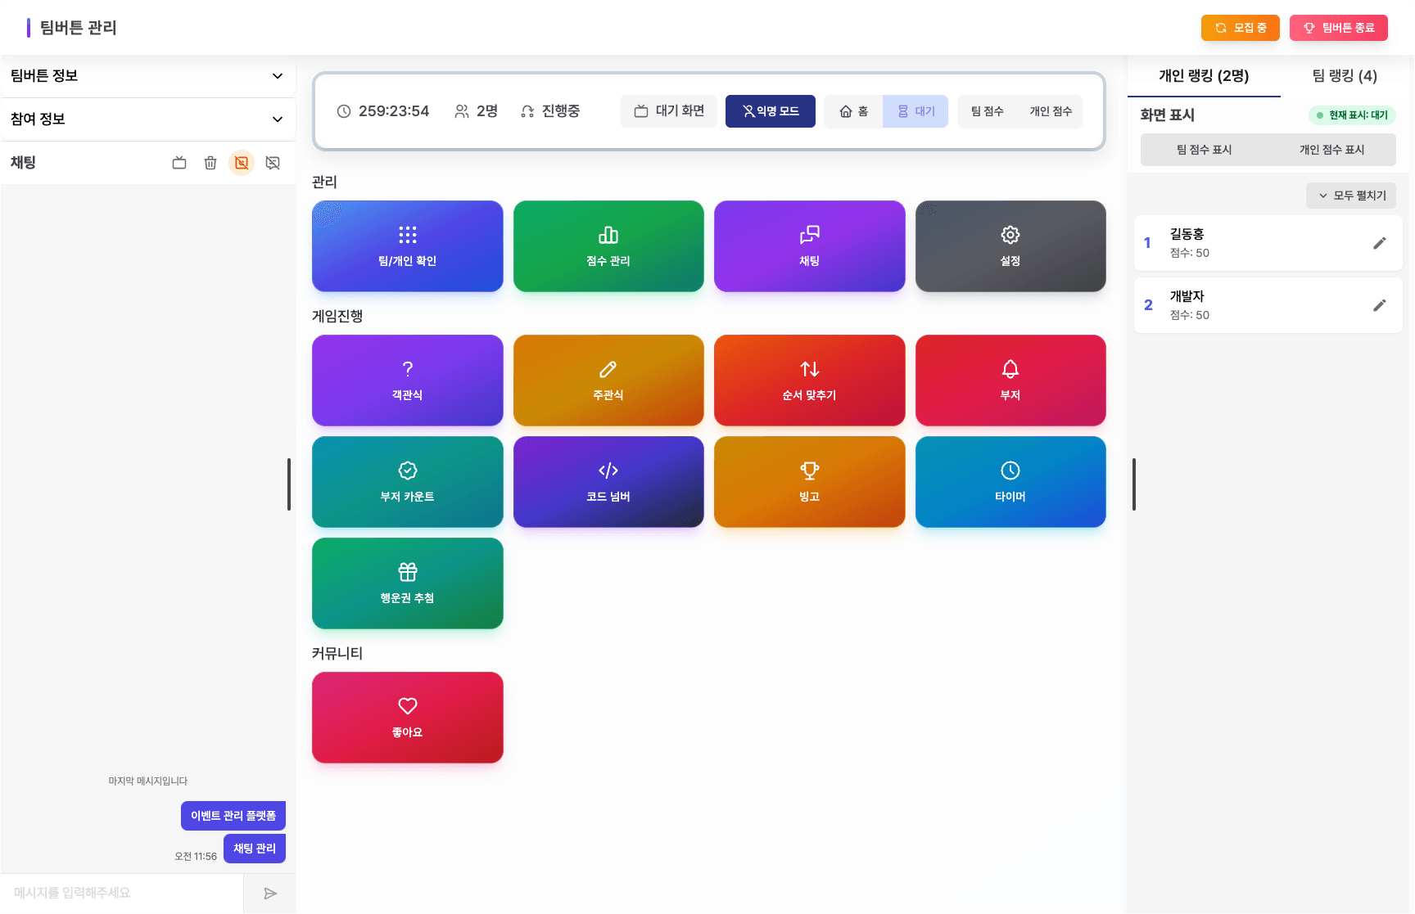Open the 설정 settings gear tile
Viewport: 1415px width, 914px height.
pos(1010,246)
